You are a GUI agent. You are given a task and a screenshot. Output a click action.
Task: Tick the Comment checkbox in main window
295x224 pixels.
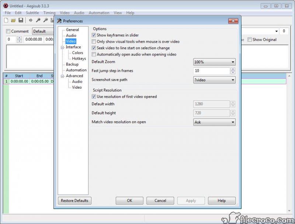point(8,31)
